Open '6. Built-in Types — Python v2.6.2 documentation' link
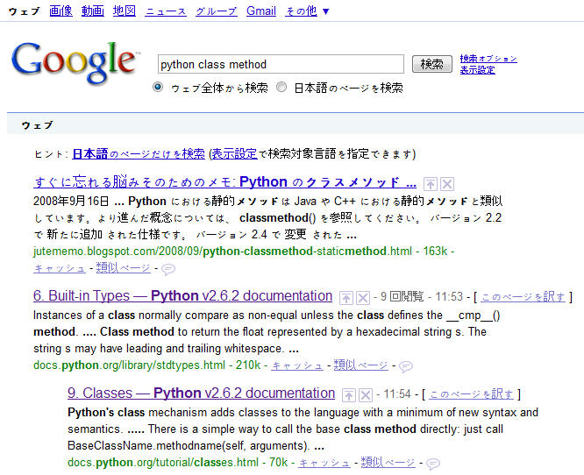The height and width of the screenshot is (475, 584). pyautogui.click(x=182, y=296)
